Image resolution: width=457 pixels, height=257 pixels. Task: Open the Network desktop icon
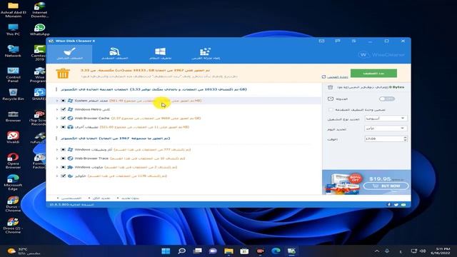(13, 51)
